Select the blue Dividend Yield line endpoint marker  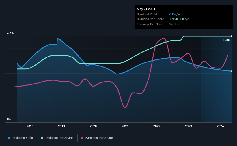(232, 71)
